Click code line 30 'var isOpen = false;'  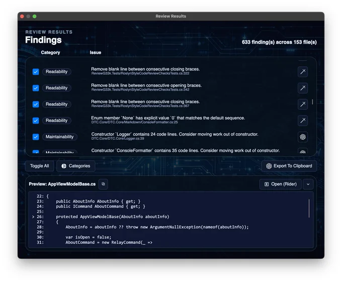click(x=89, y=237)
